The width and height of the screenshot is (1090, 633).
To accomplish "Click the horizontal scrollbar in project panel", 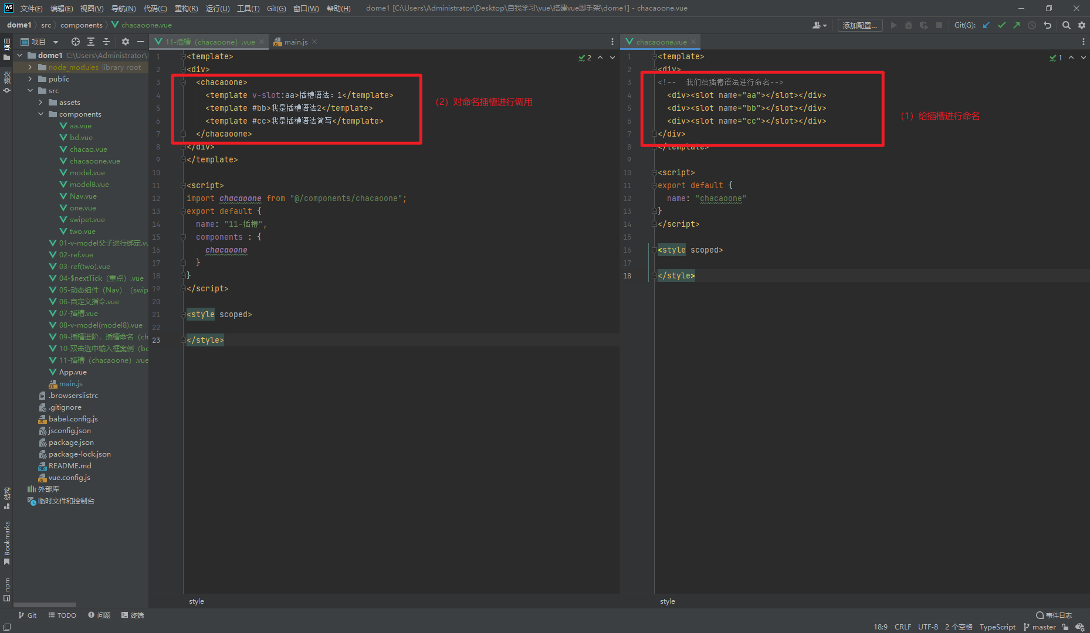I will point(45,604).
